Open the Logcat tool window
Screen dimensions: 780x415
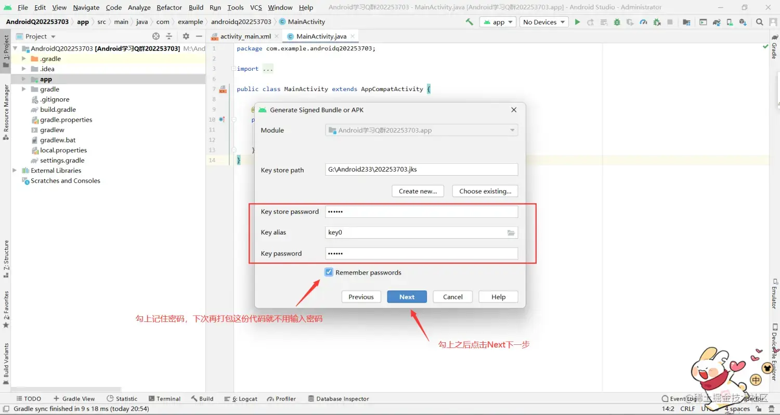tap(241, 399)
